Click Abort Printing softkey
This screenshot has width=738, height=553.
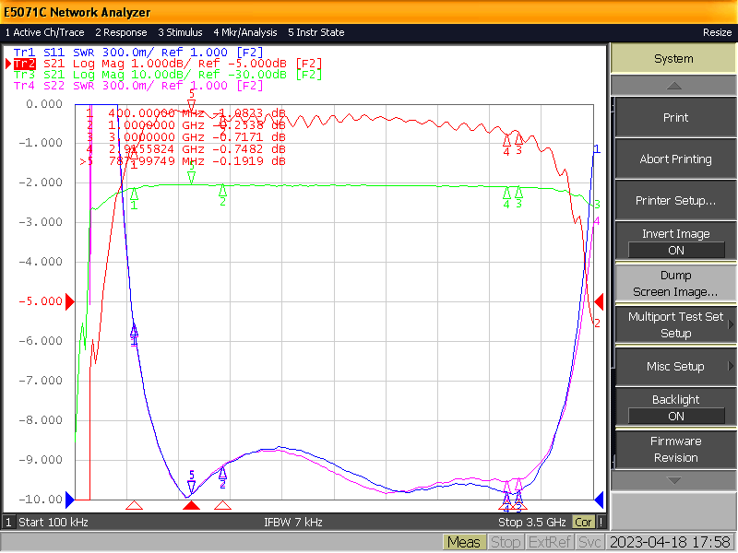675,159
